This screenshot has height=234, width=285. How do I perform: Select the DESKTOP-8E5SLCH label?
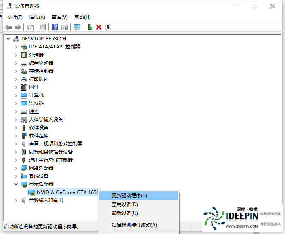tap(44, 39)
